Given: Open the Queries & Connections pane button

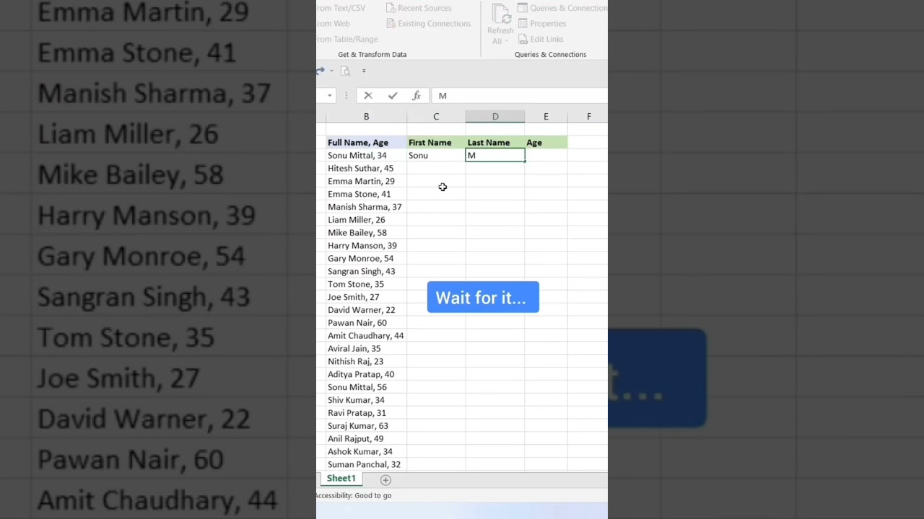Looking at the screenshot, I should coord(562,8).
